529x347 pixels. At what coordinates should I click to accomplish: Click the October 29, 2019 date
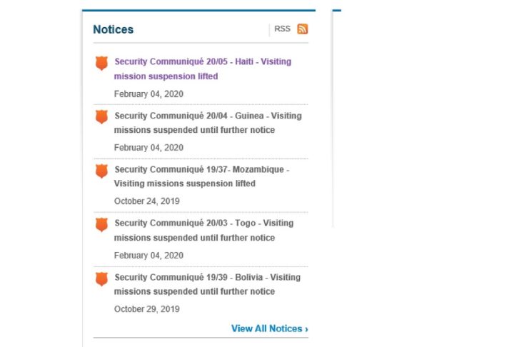[147, 309]
